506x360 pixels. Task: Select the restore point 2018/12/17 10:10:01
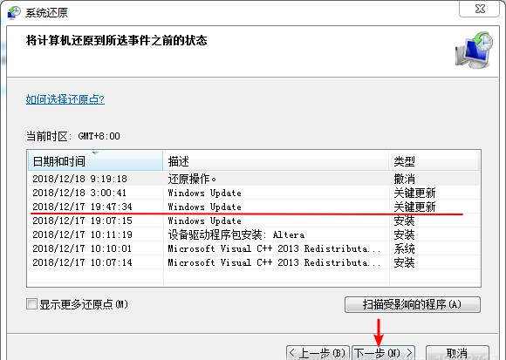tap(254, 248)
